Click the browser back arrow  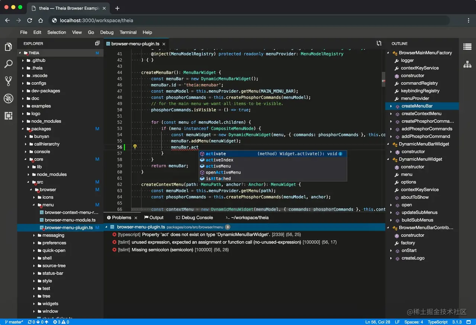coord(7,20)
